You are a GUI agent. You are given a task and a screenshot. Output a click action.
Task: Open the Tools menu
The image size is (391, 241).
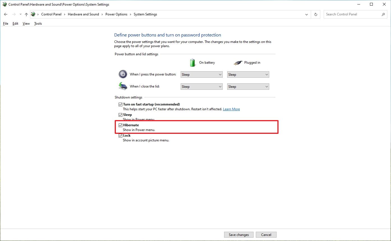coord(38,24)
